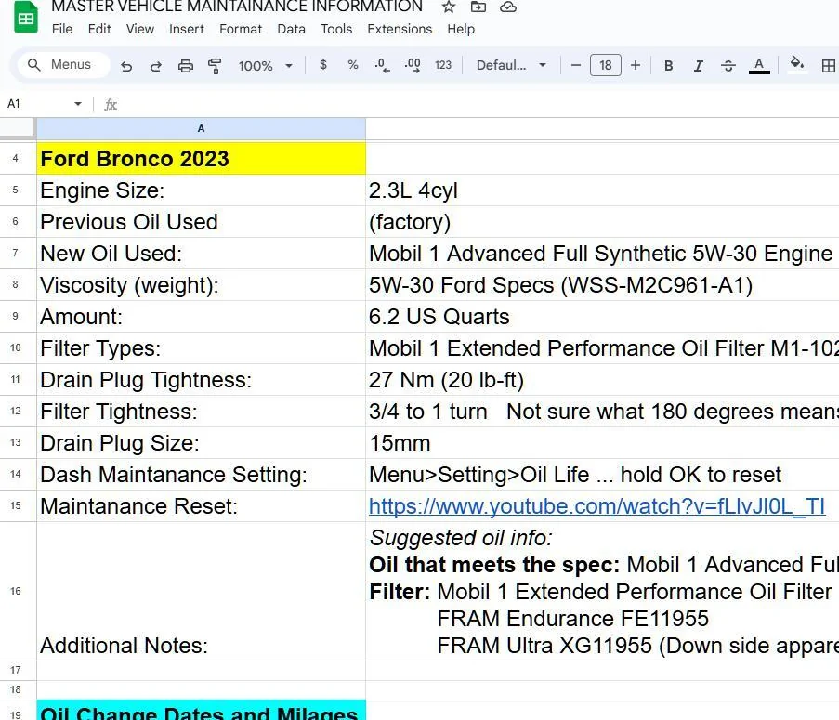Open the Data menu
Viewport: 839px width, 720px height.
[x=291, y=29]
